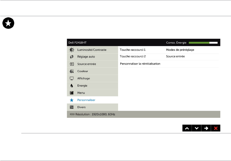Click the Dell P2418HT title text
The image size is (231, 161).
click(77, 43)
